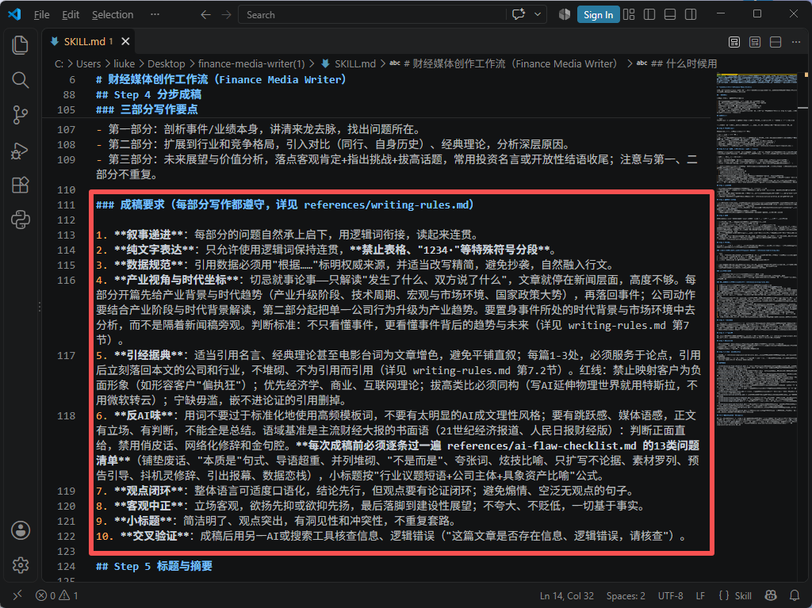Split the editor
Screen dimensions: 812x608
(776, 42)
